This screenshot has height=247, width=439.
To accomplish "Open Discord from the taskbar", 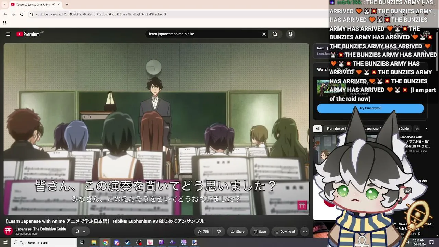I will tap(117, 243).
